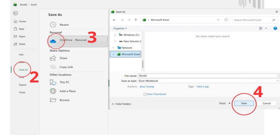Click the New document icon
The height and width of the screenshot is (140, 280).
[15, 29]
